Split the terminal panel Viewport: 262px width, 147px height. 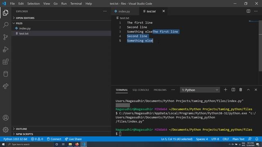pyautogui.click(x=233, y=90)
